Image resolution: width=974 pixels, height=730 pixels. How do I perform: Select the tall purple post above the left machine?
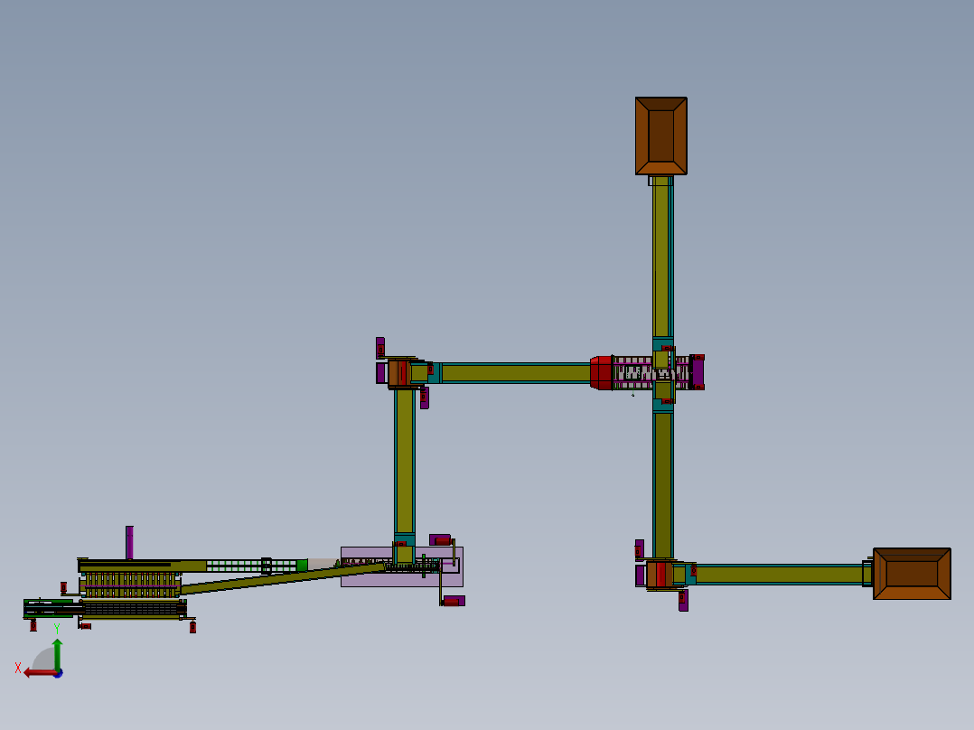129,542
